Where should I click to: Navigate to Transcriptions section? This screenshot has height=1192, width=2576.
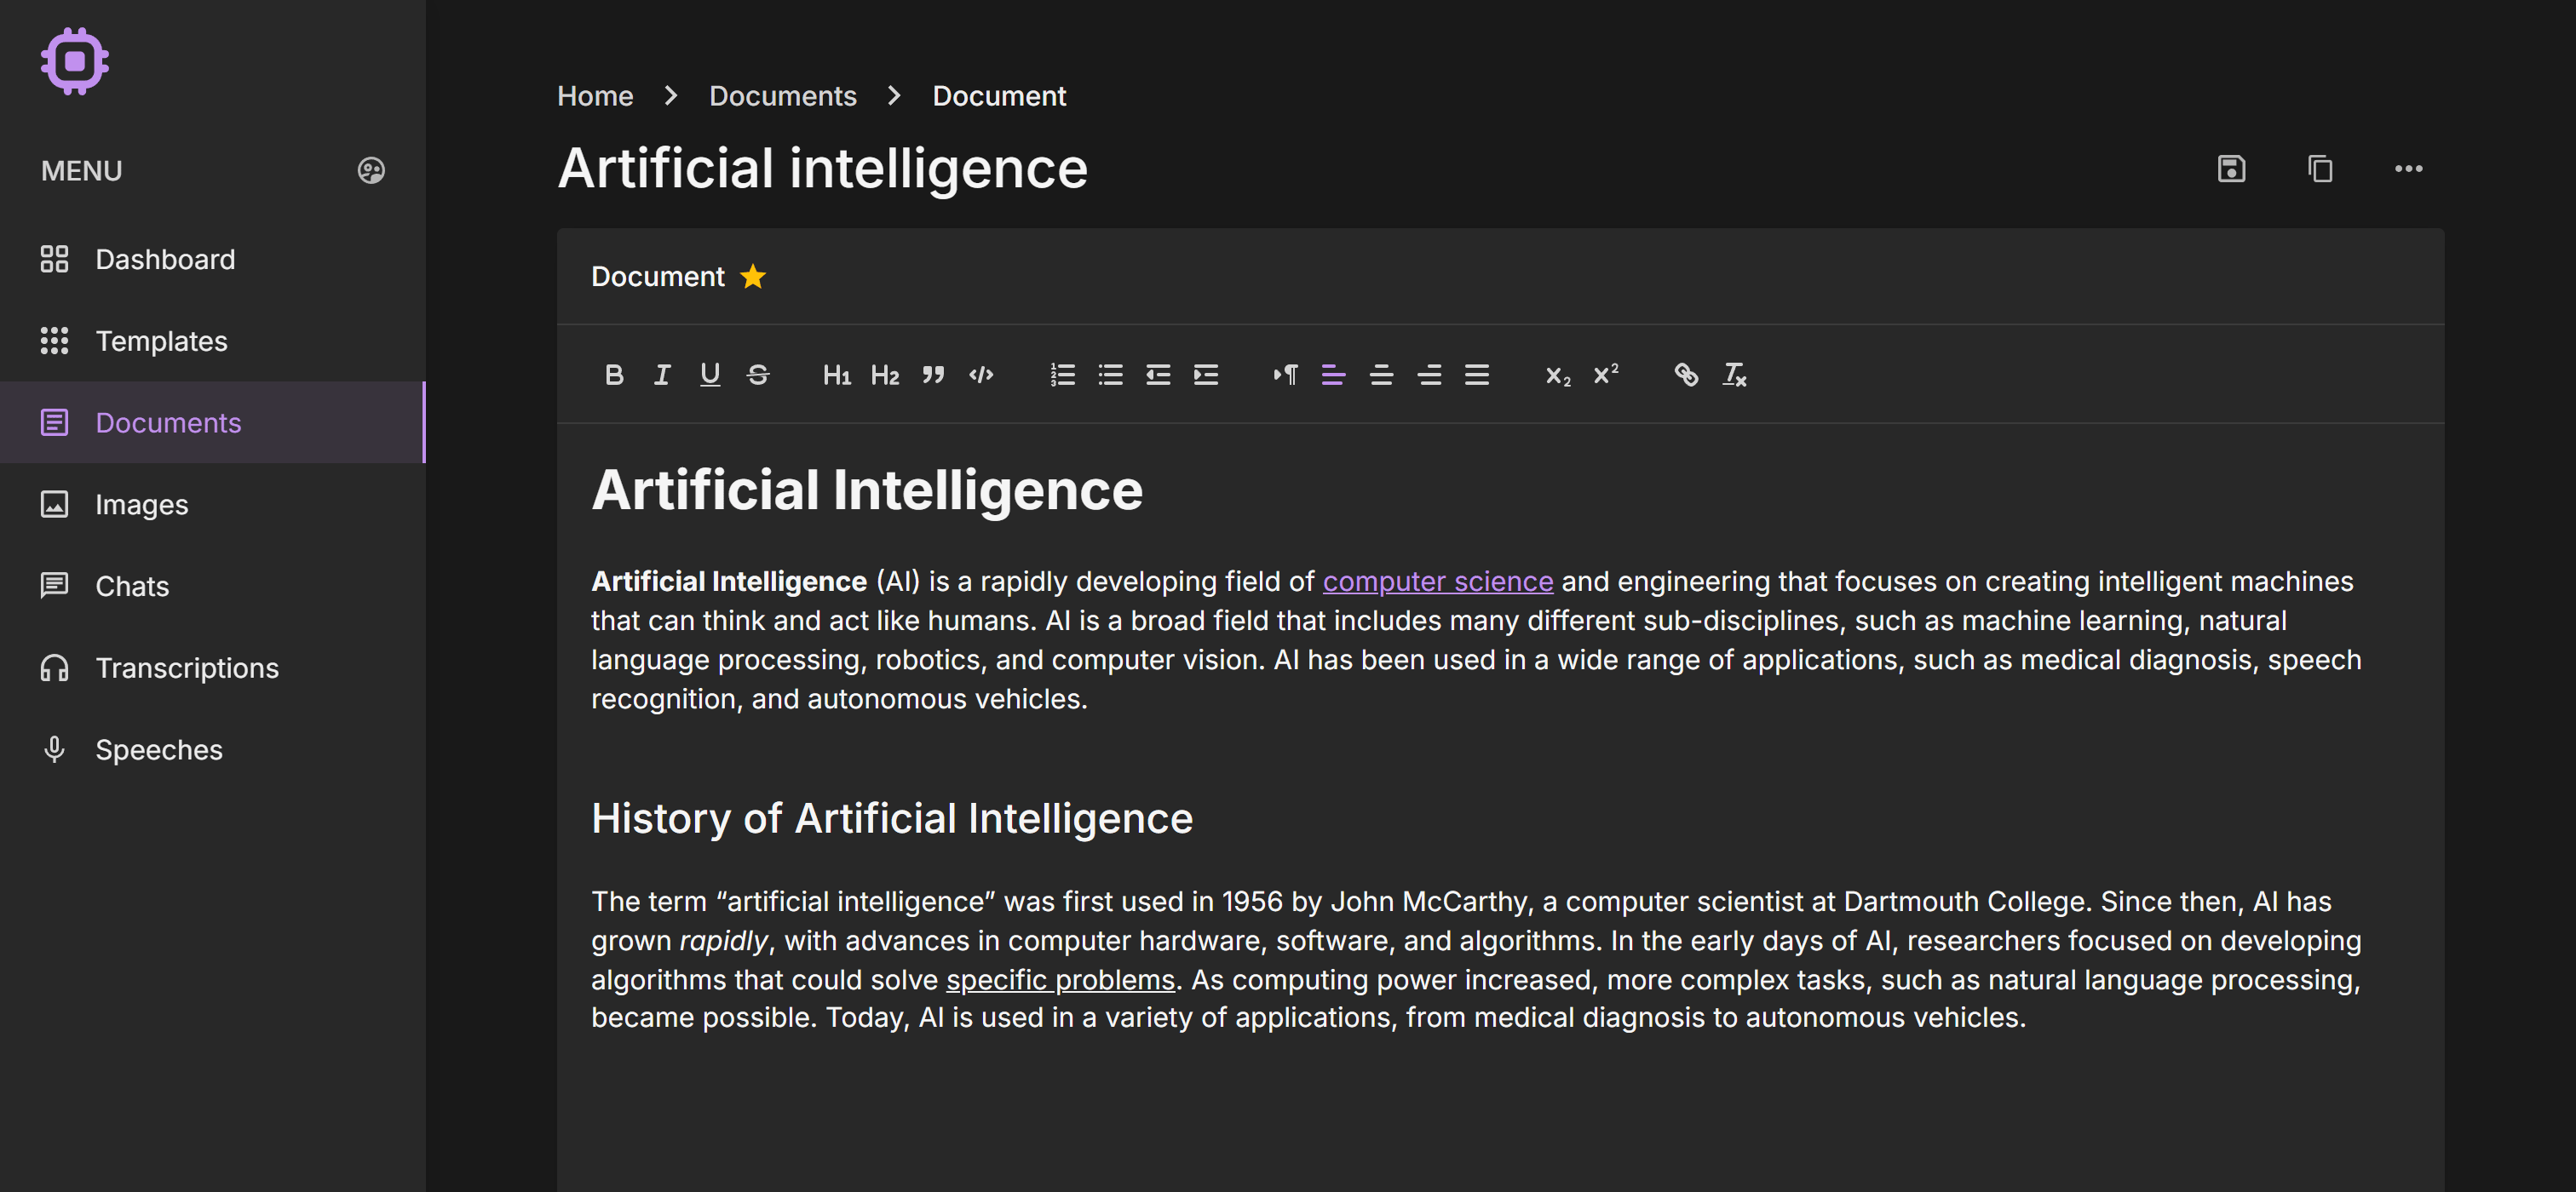[x=187, y=668]
